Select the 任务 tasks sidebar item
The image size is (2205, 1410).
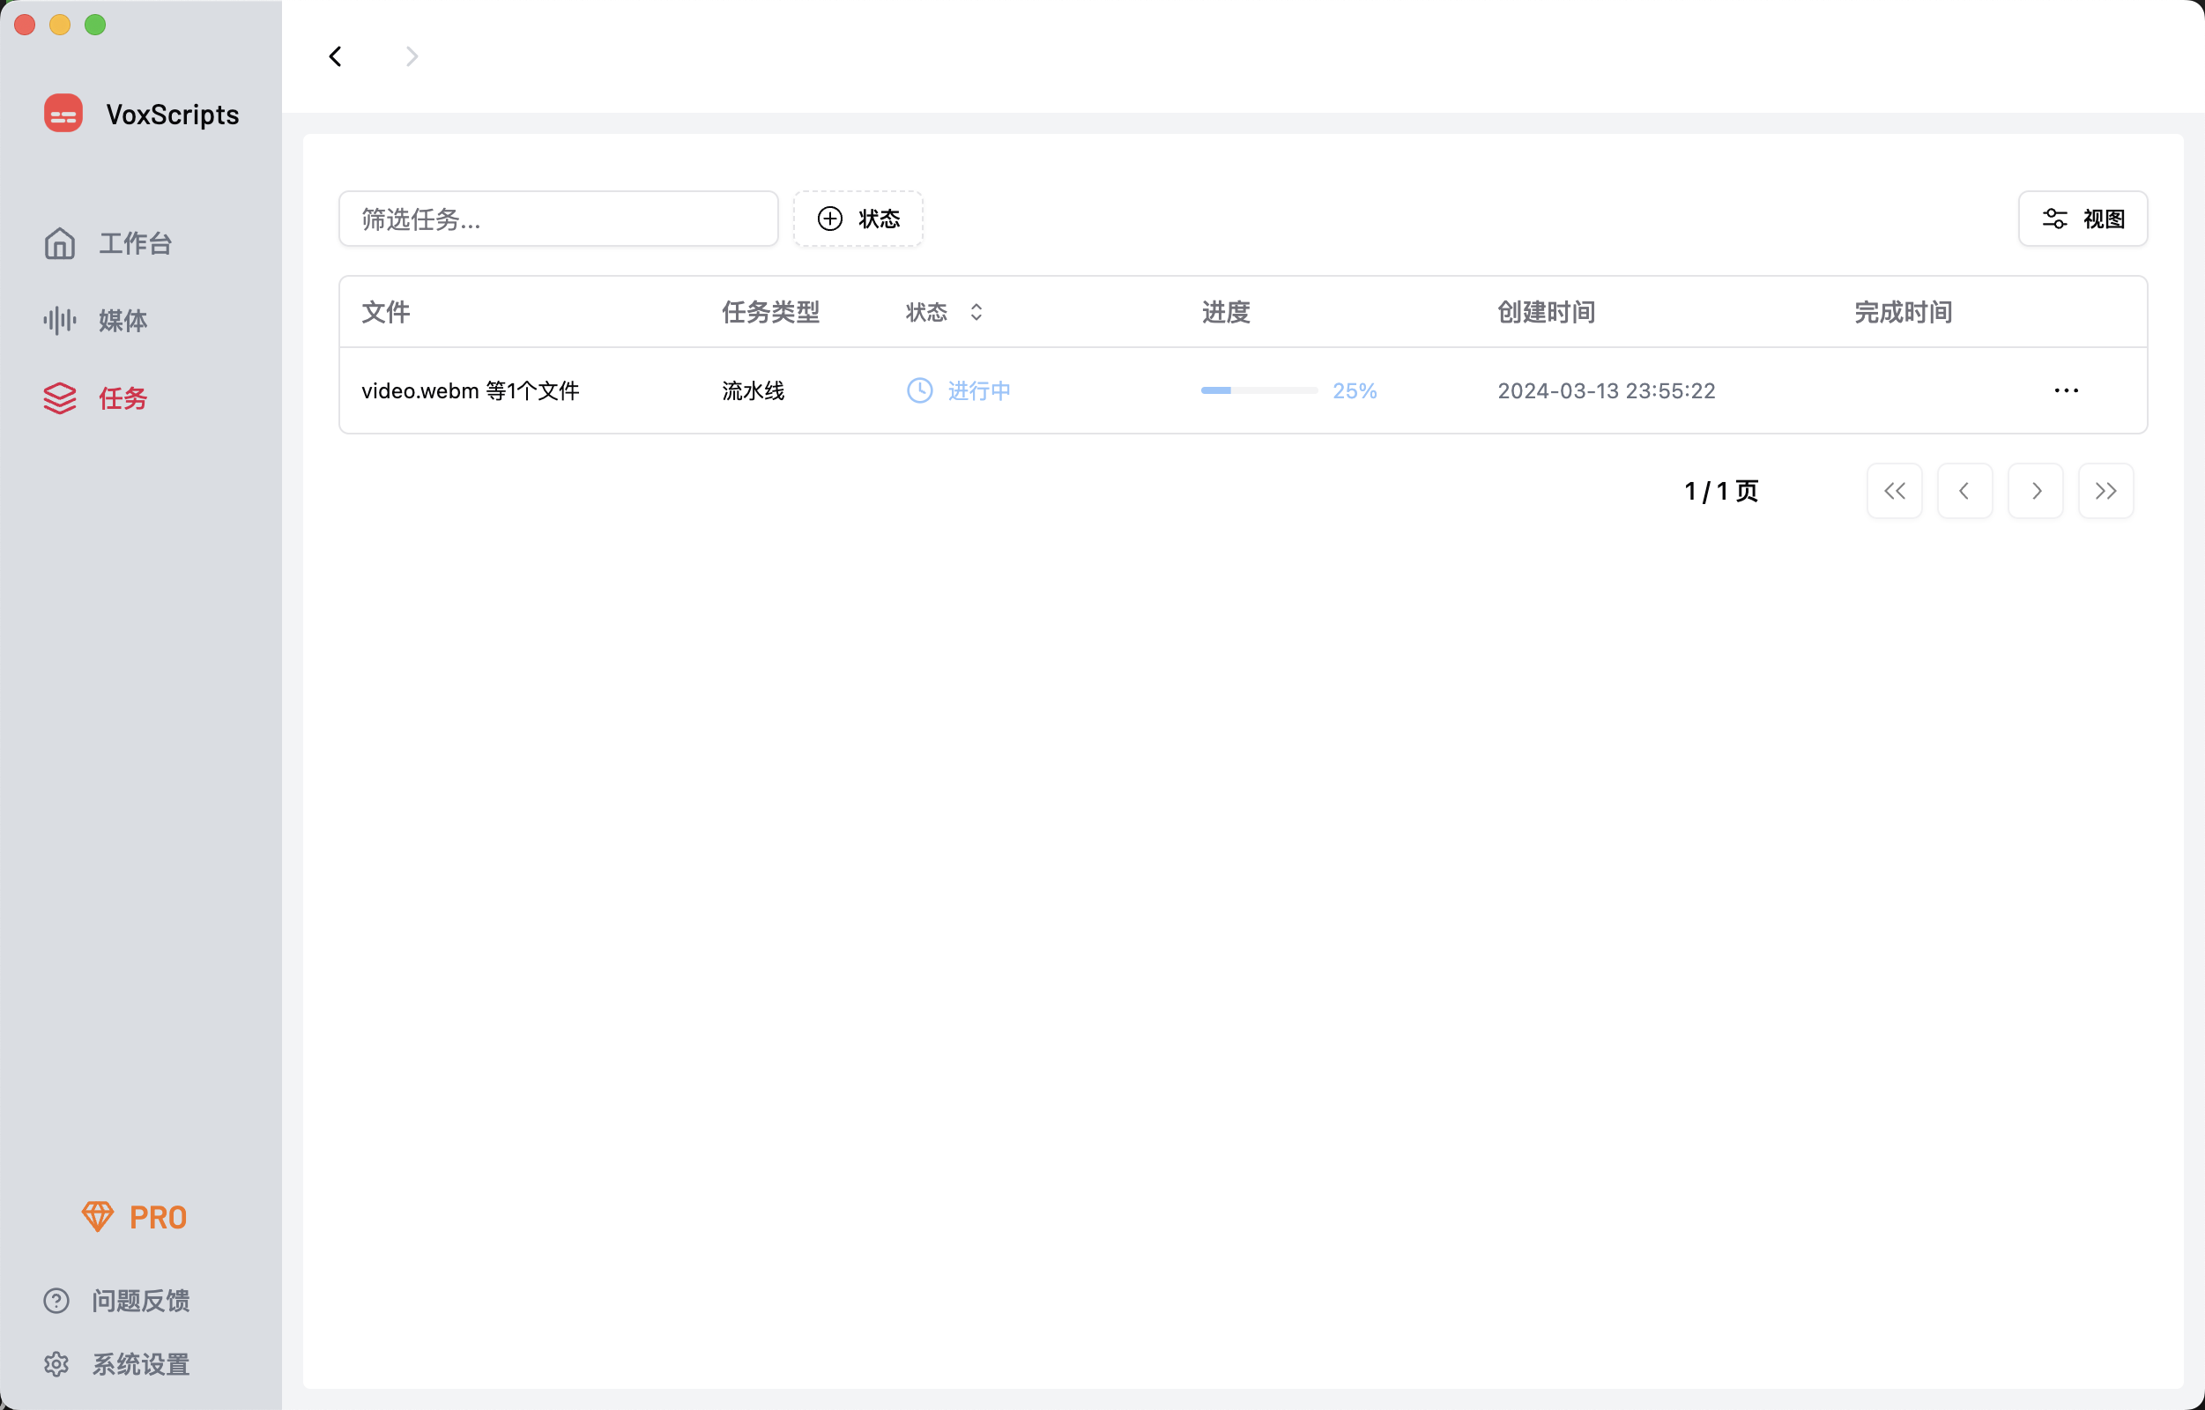click(95, 398)
